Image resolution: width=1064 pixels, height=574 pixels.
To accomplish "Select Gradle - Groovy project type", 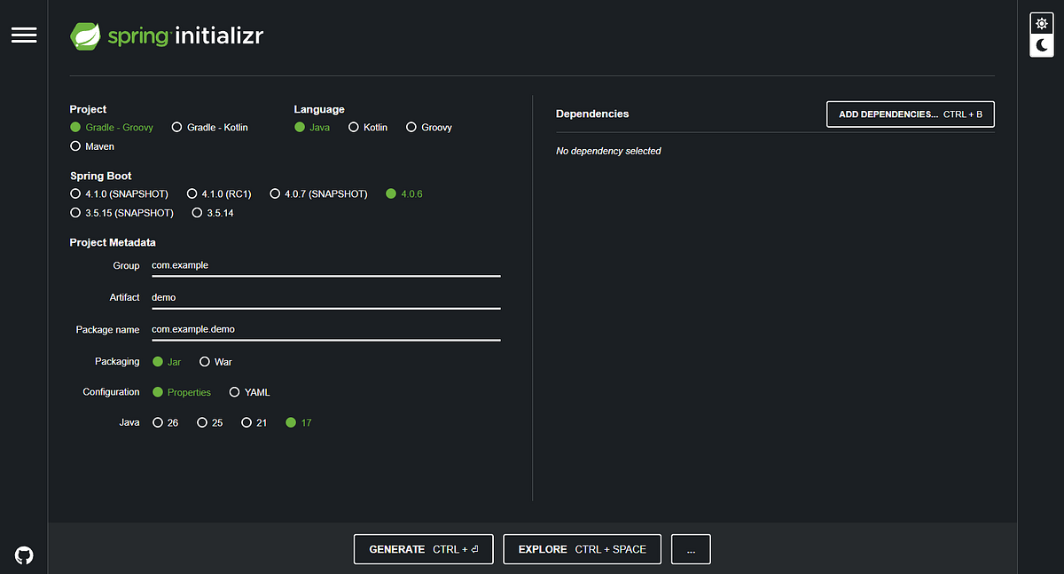I will pos(112,128).
